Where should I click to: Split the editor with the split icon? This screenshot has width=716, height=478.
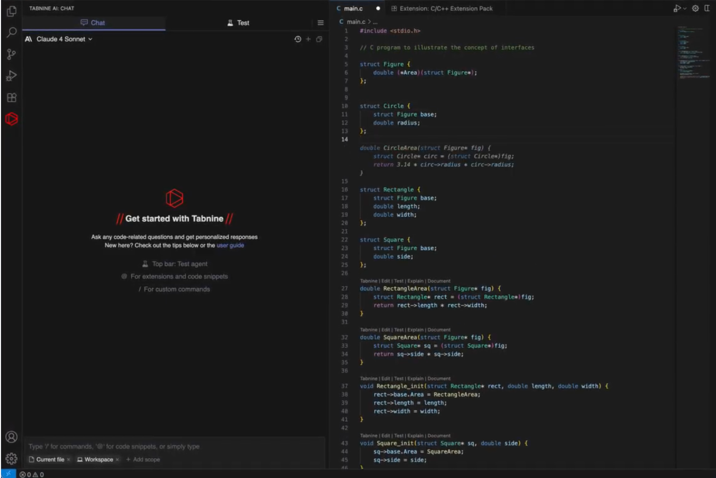point(707,8)
